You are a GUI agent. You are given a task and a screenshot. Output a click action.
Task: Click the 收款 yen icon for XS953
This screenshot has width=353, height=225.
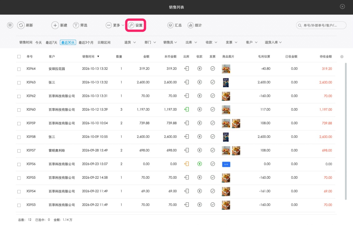click(200, 205)
